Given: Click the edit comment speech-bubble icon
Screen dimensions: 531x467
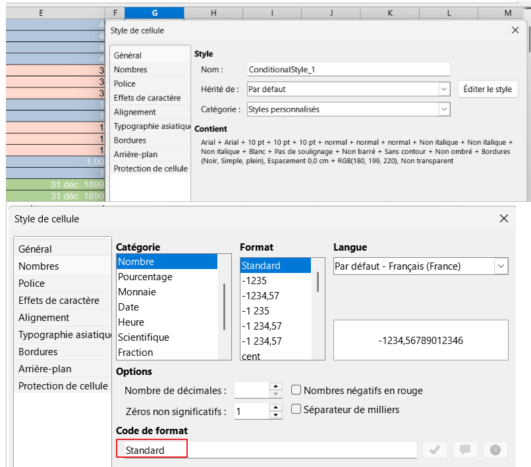Looking at the screenshot, I should 464,450.
